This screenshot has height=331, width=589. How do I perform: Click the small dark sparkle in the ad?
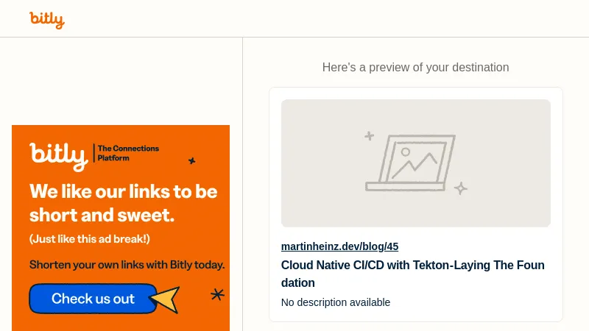[x=192, y=160]
